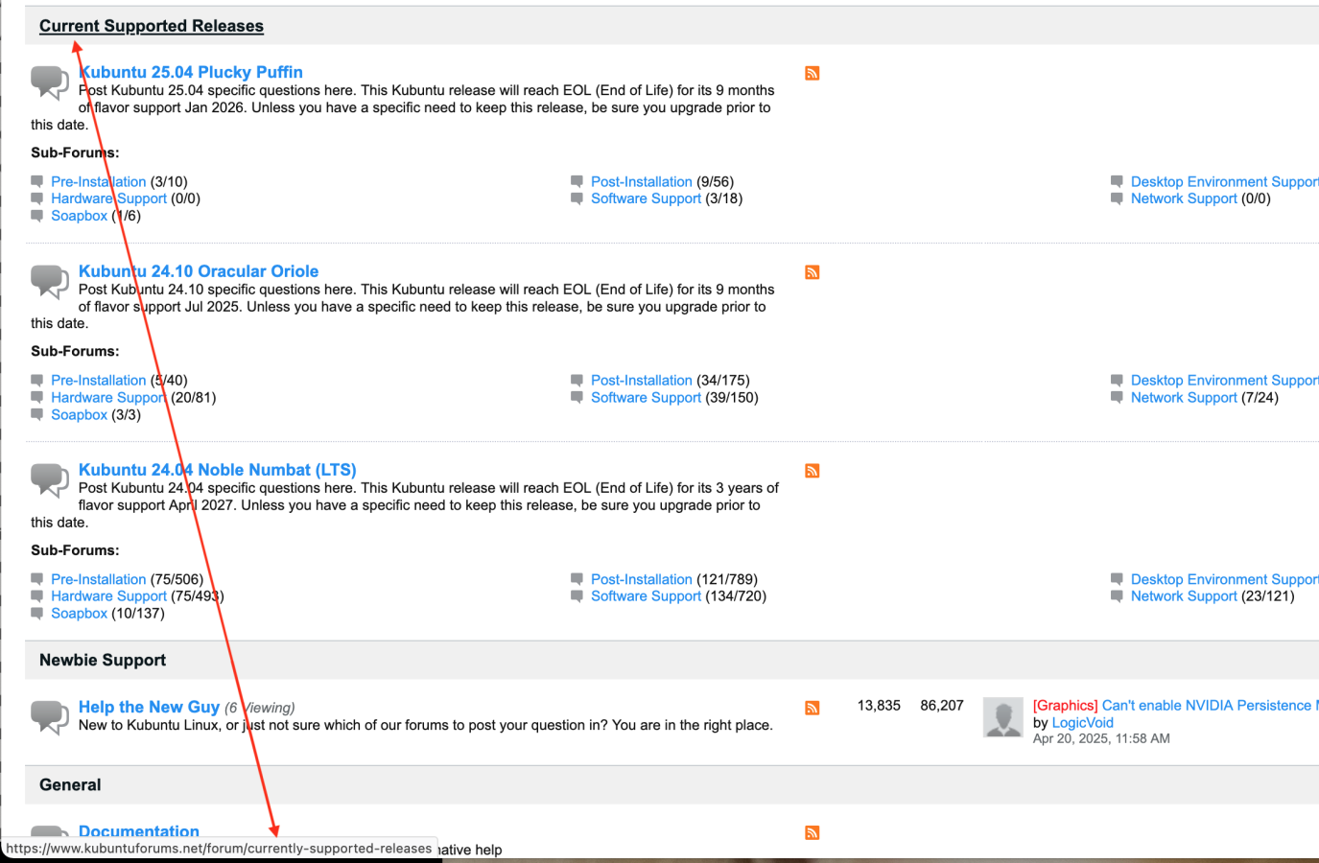The width and height of the screenshot is (1319, 863).
Task: Open LogicVoid user profile link
Action: [1083, 723]
